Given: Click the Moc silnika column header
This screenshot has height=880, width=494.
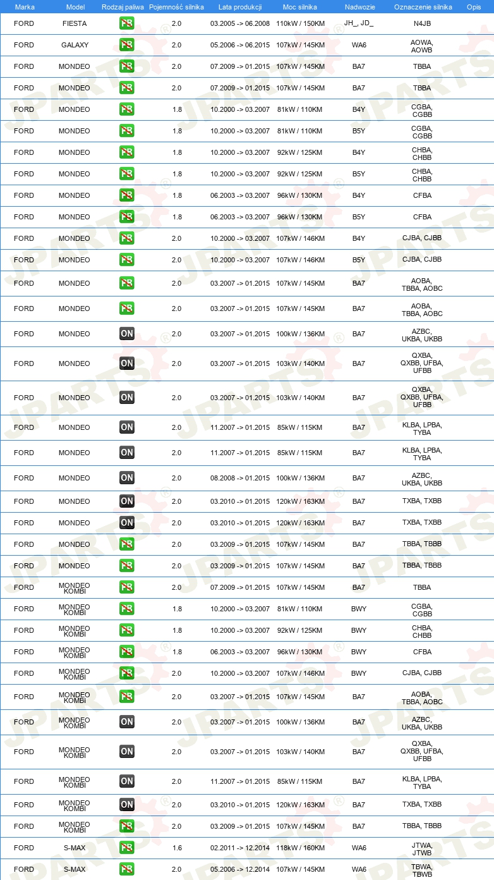Looking at the screenshot, I should pos(300,7).
